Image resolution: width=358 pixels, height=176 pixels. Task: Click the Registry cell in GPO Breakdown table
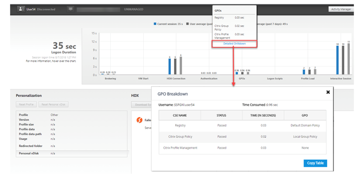180,125
